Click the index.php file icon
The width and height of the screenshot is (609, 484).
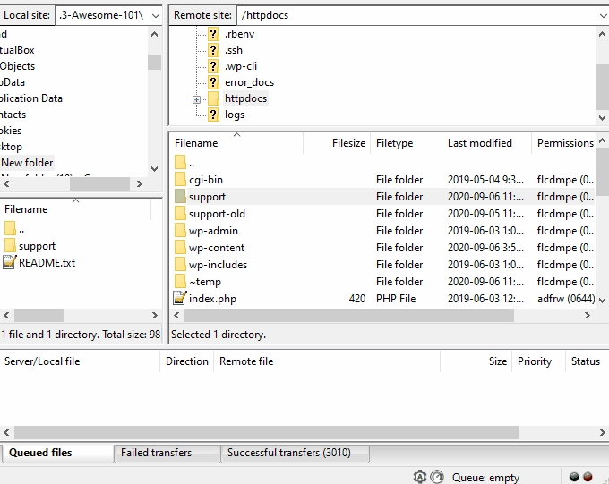(x=180, y=298)
